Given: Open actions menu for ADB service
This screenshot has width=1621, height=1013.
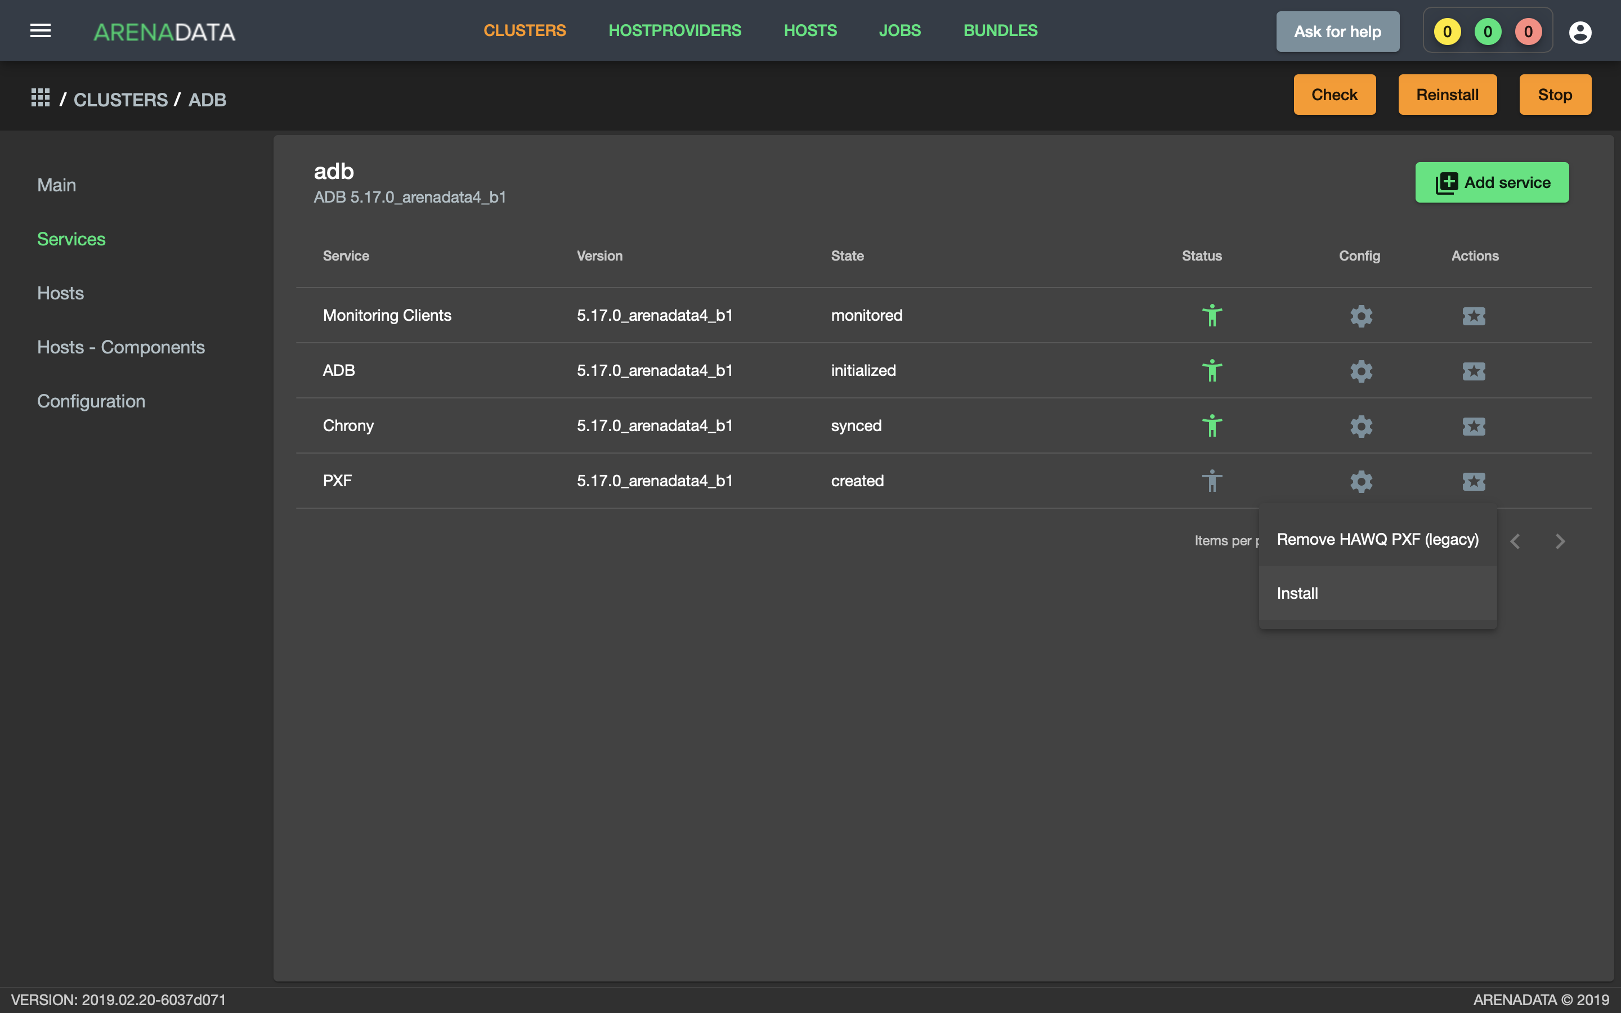Looking at the screenshot, I should (1474, 370).
